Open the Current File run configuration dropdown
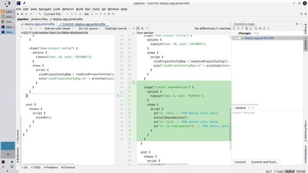This screenshot has width=308, height=173. (53, 14)
